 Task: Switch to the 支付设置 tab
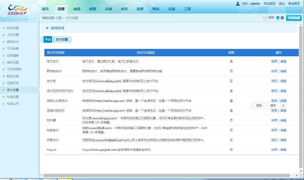click(62, 39)
